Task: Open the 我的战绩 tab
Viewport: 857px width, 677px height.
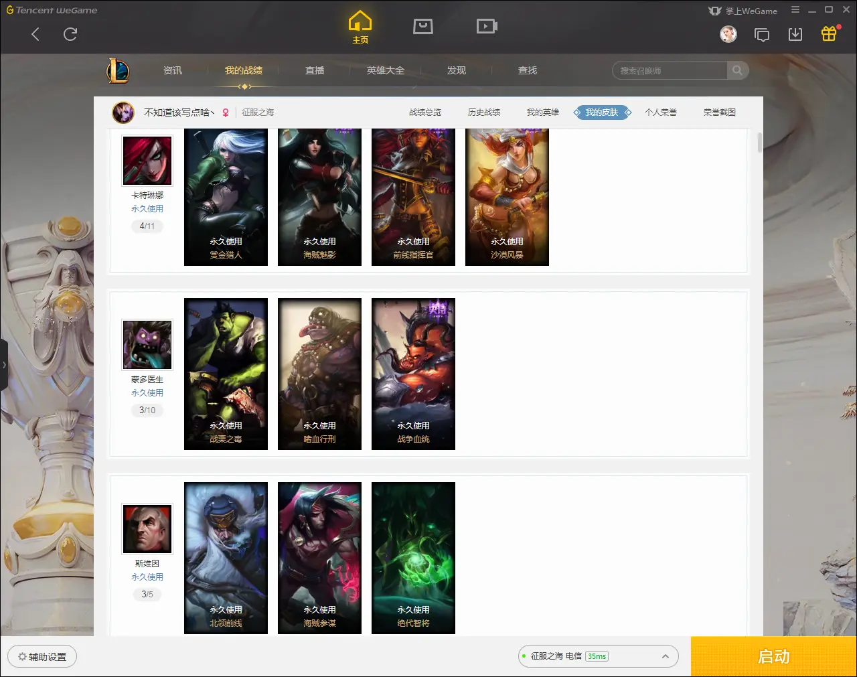Action: [x=244, y=70]
